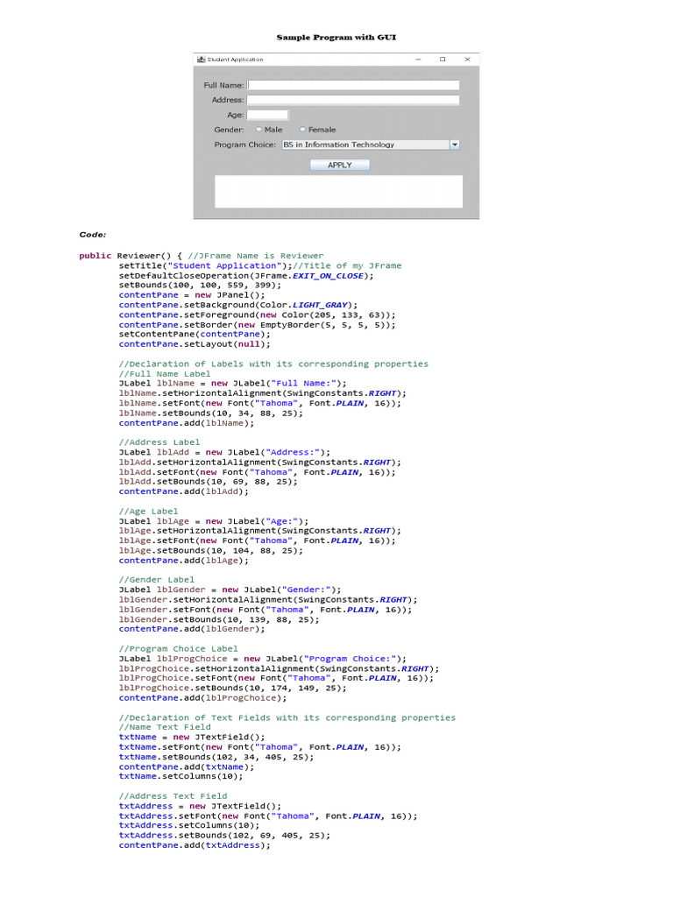
Task: Click inside the Address text field
Action: [x=353, y=100]
